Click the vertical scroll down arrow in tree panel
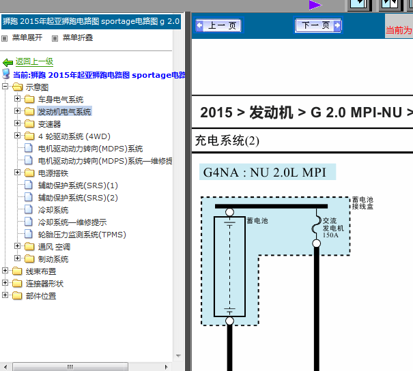 point(178,356)
